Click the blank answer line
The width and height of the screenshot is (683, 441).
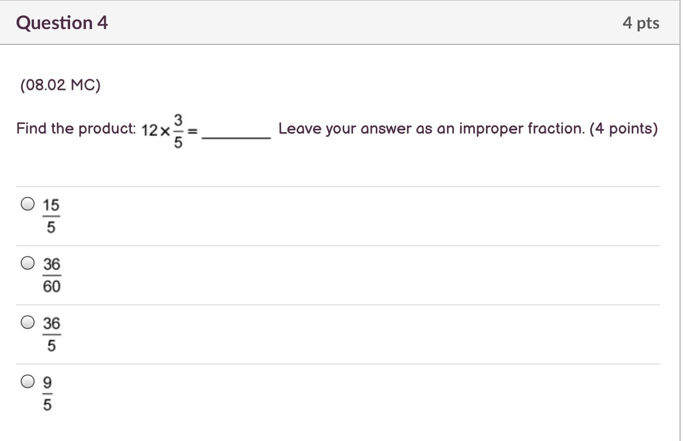pos(237,137)
